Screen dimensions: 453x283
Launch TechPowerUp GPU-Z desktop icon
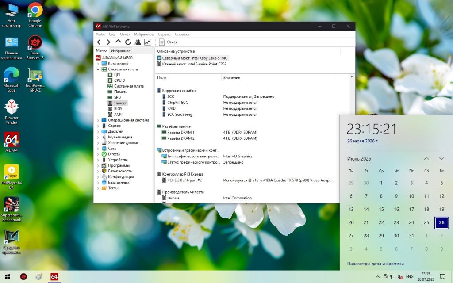click(35, 80)
